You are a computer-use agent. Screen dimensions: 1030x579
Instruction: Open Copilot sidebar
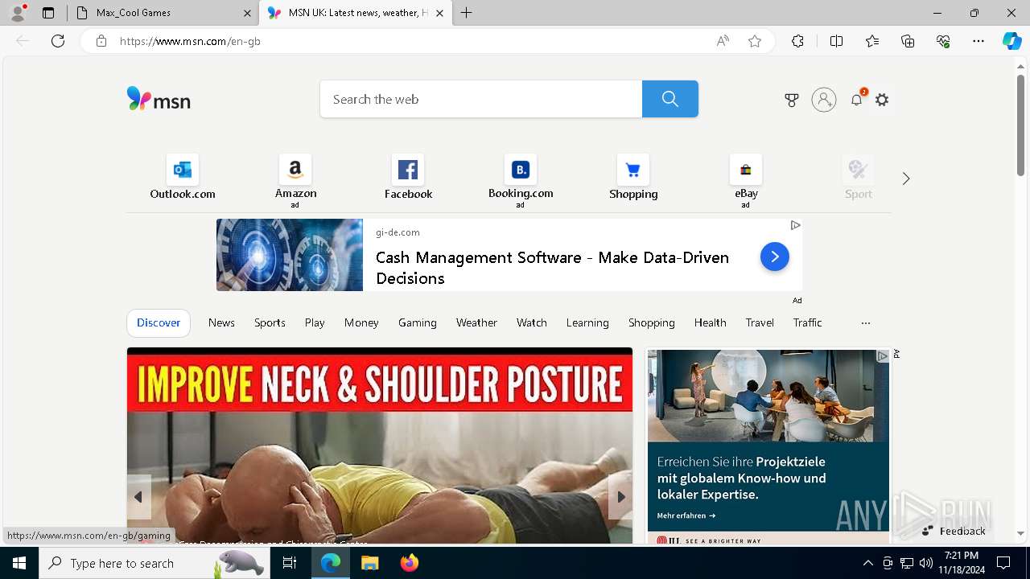pos(1012,41)
